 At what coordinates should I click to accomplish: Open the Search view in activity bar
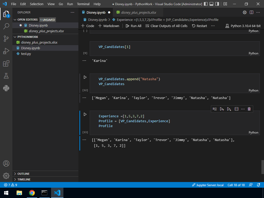tap(6, 26)
